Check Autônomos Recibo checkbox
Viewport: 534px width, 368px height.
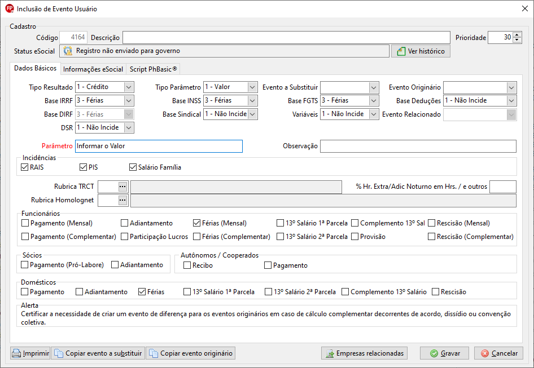(187, 265)
